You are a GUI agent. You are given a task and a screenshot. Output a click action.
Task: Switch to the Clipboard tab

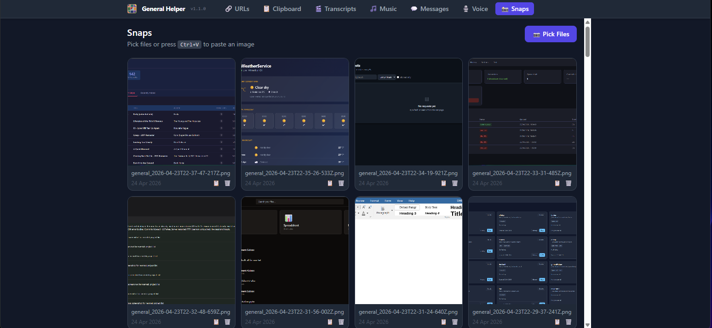282,9
